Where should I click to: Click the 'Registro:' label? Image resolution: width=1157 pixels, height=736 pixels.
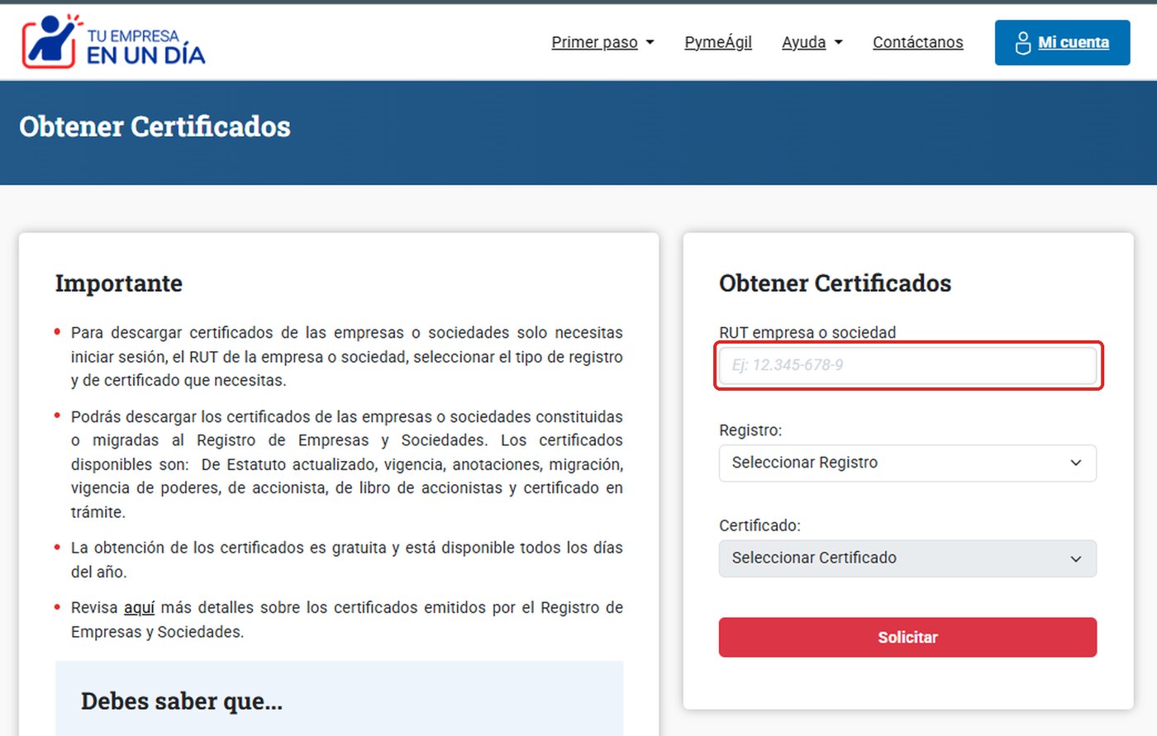coord(750,430)
